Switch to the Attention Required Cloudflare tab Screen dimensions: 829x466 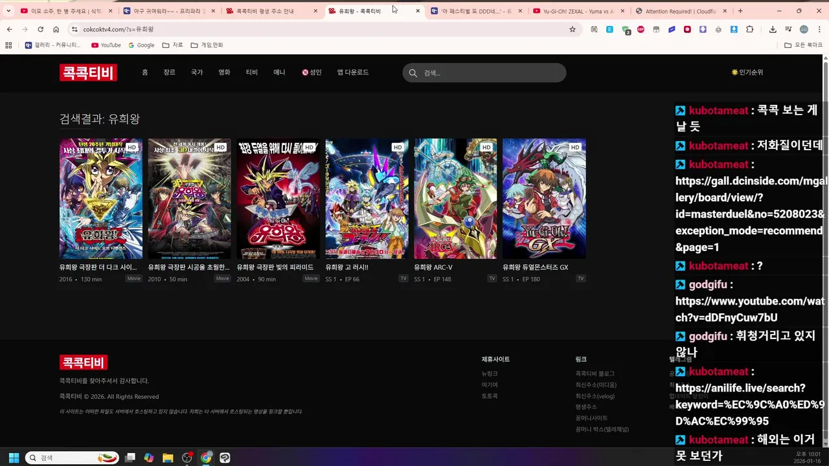coord(681,11)
